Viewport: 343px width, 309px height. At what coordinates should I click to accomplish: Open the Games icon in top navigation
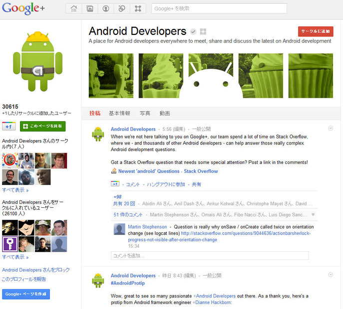point(138,8)
